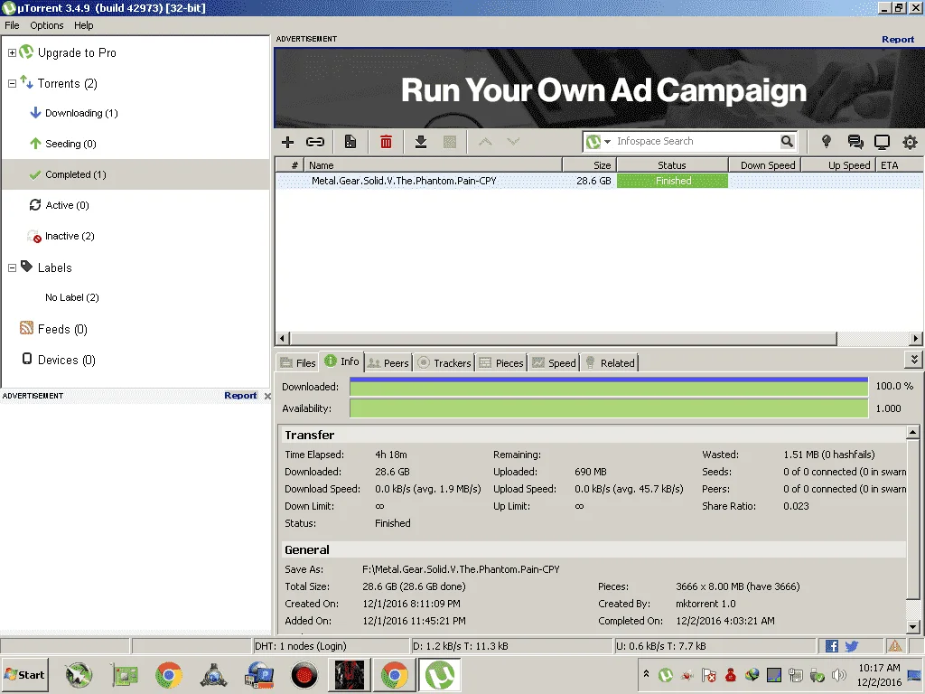Image resolution: width=925 pixels, height=694 pixels.
Task: Open Preferences gear icon in toolbar
Action: pyautogui.click(x=911, y=142)
